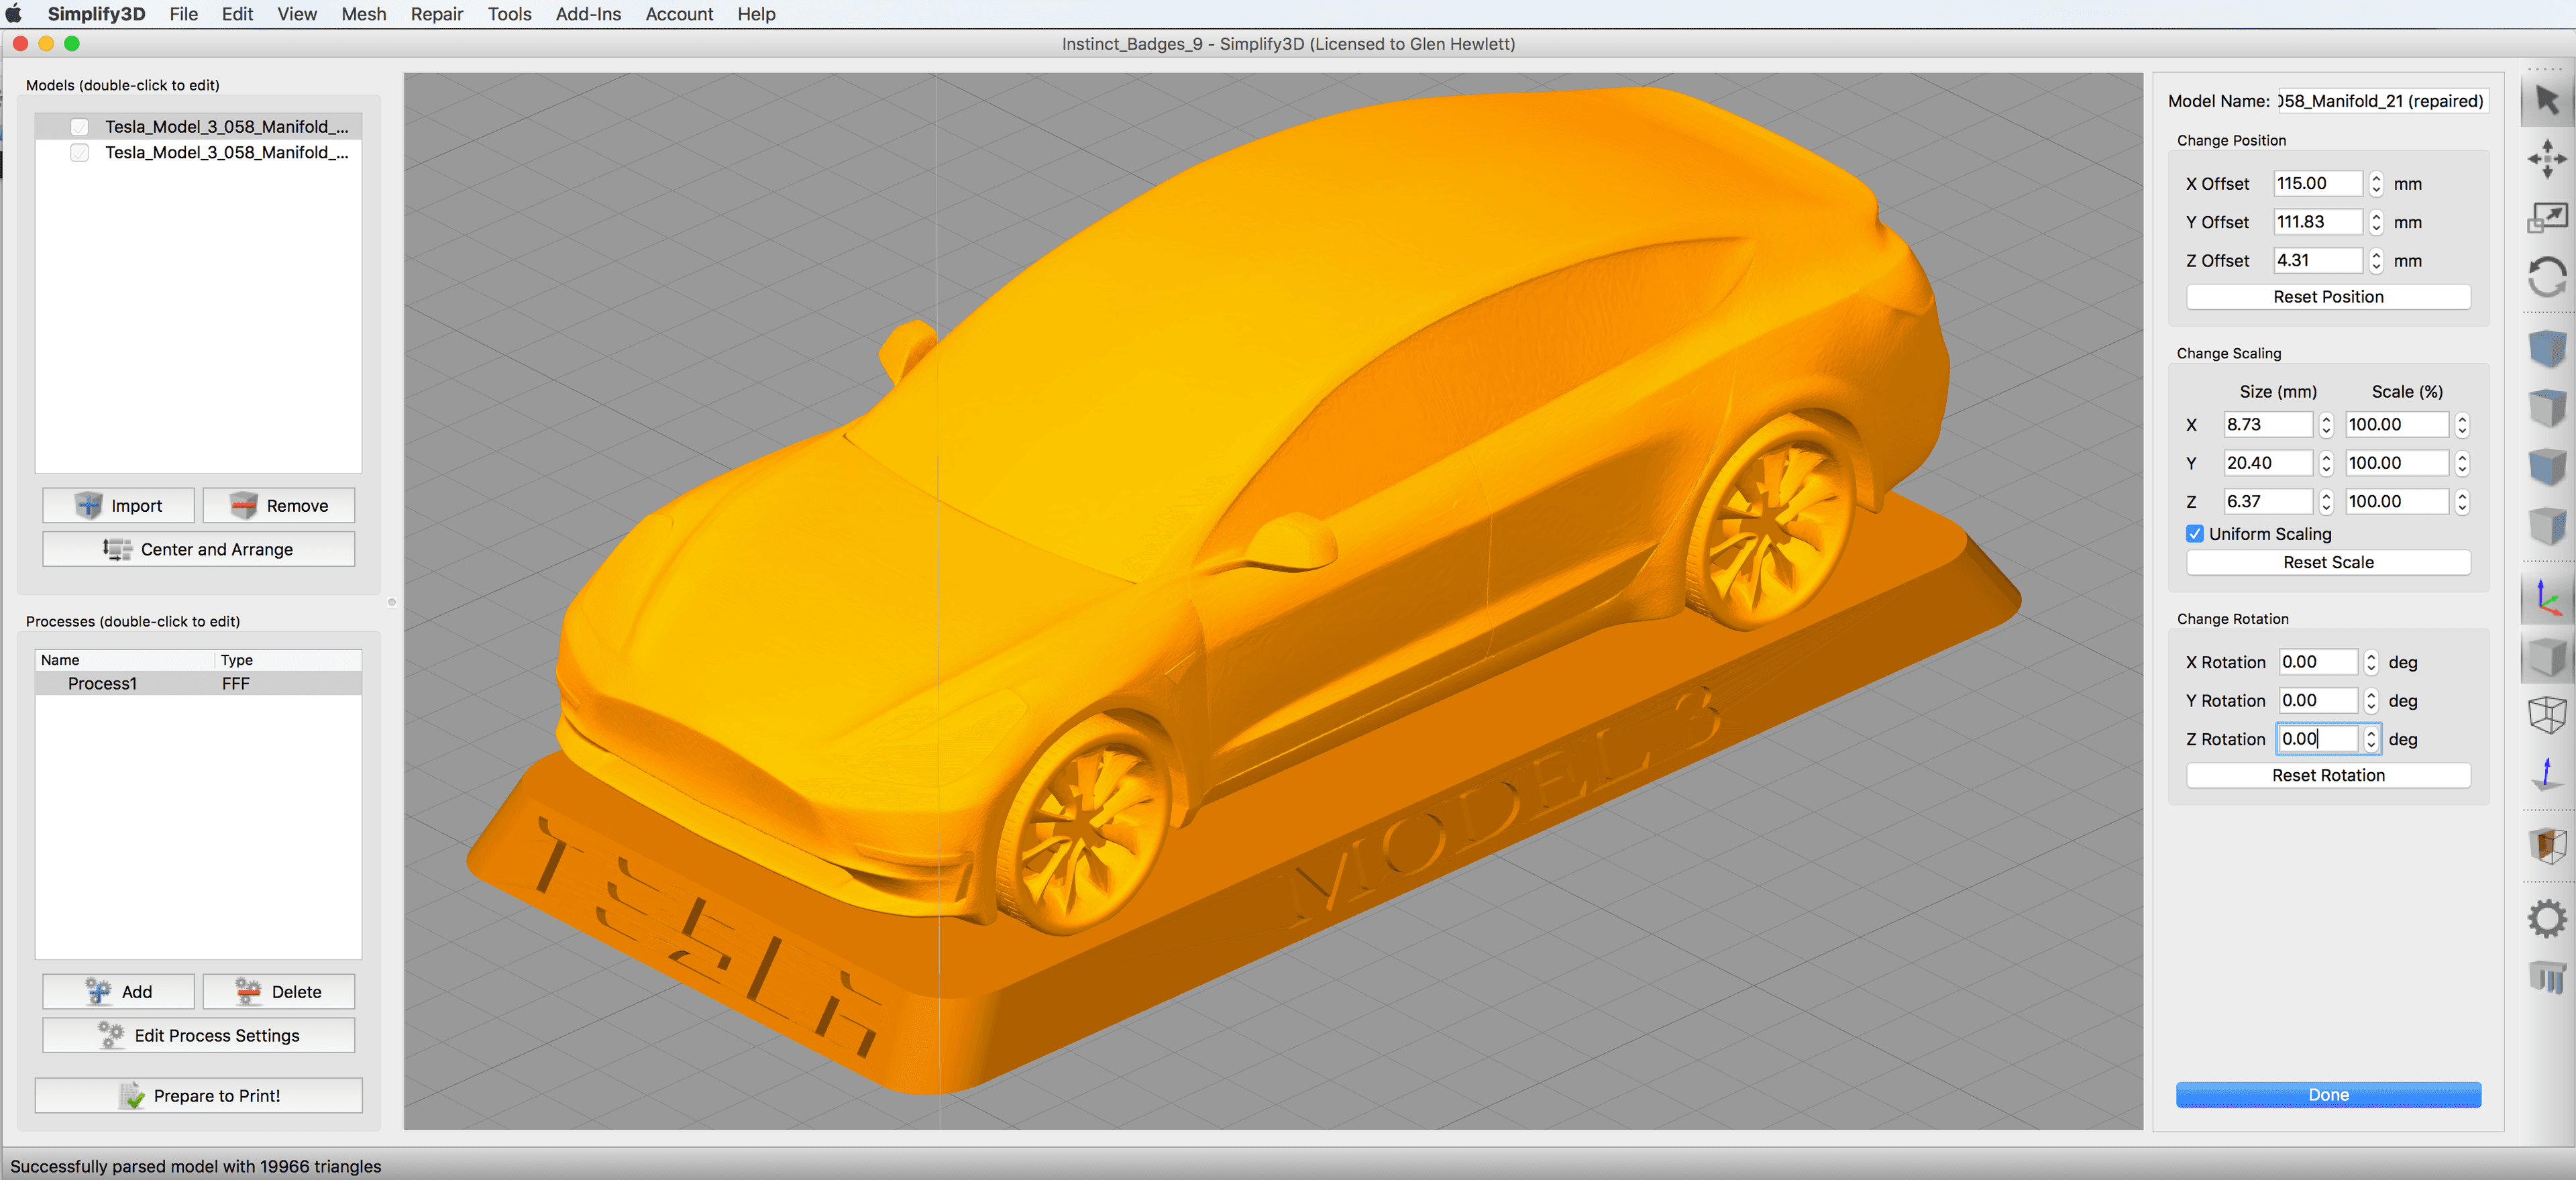Click Prepare to Print!
Screen dimensions: 2576x1180
tap(198, 1096)
